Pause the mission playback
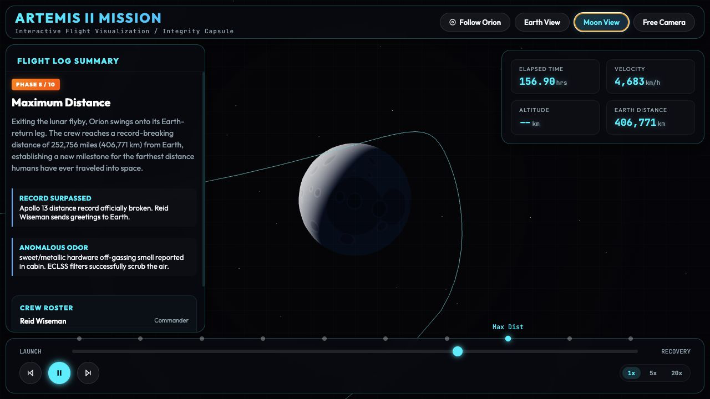710x399 pixels. click(59, 373)
